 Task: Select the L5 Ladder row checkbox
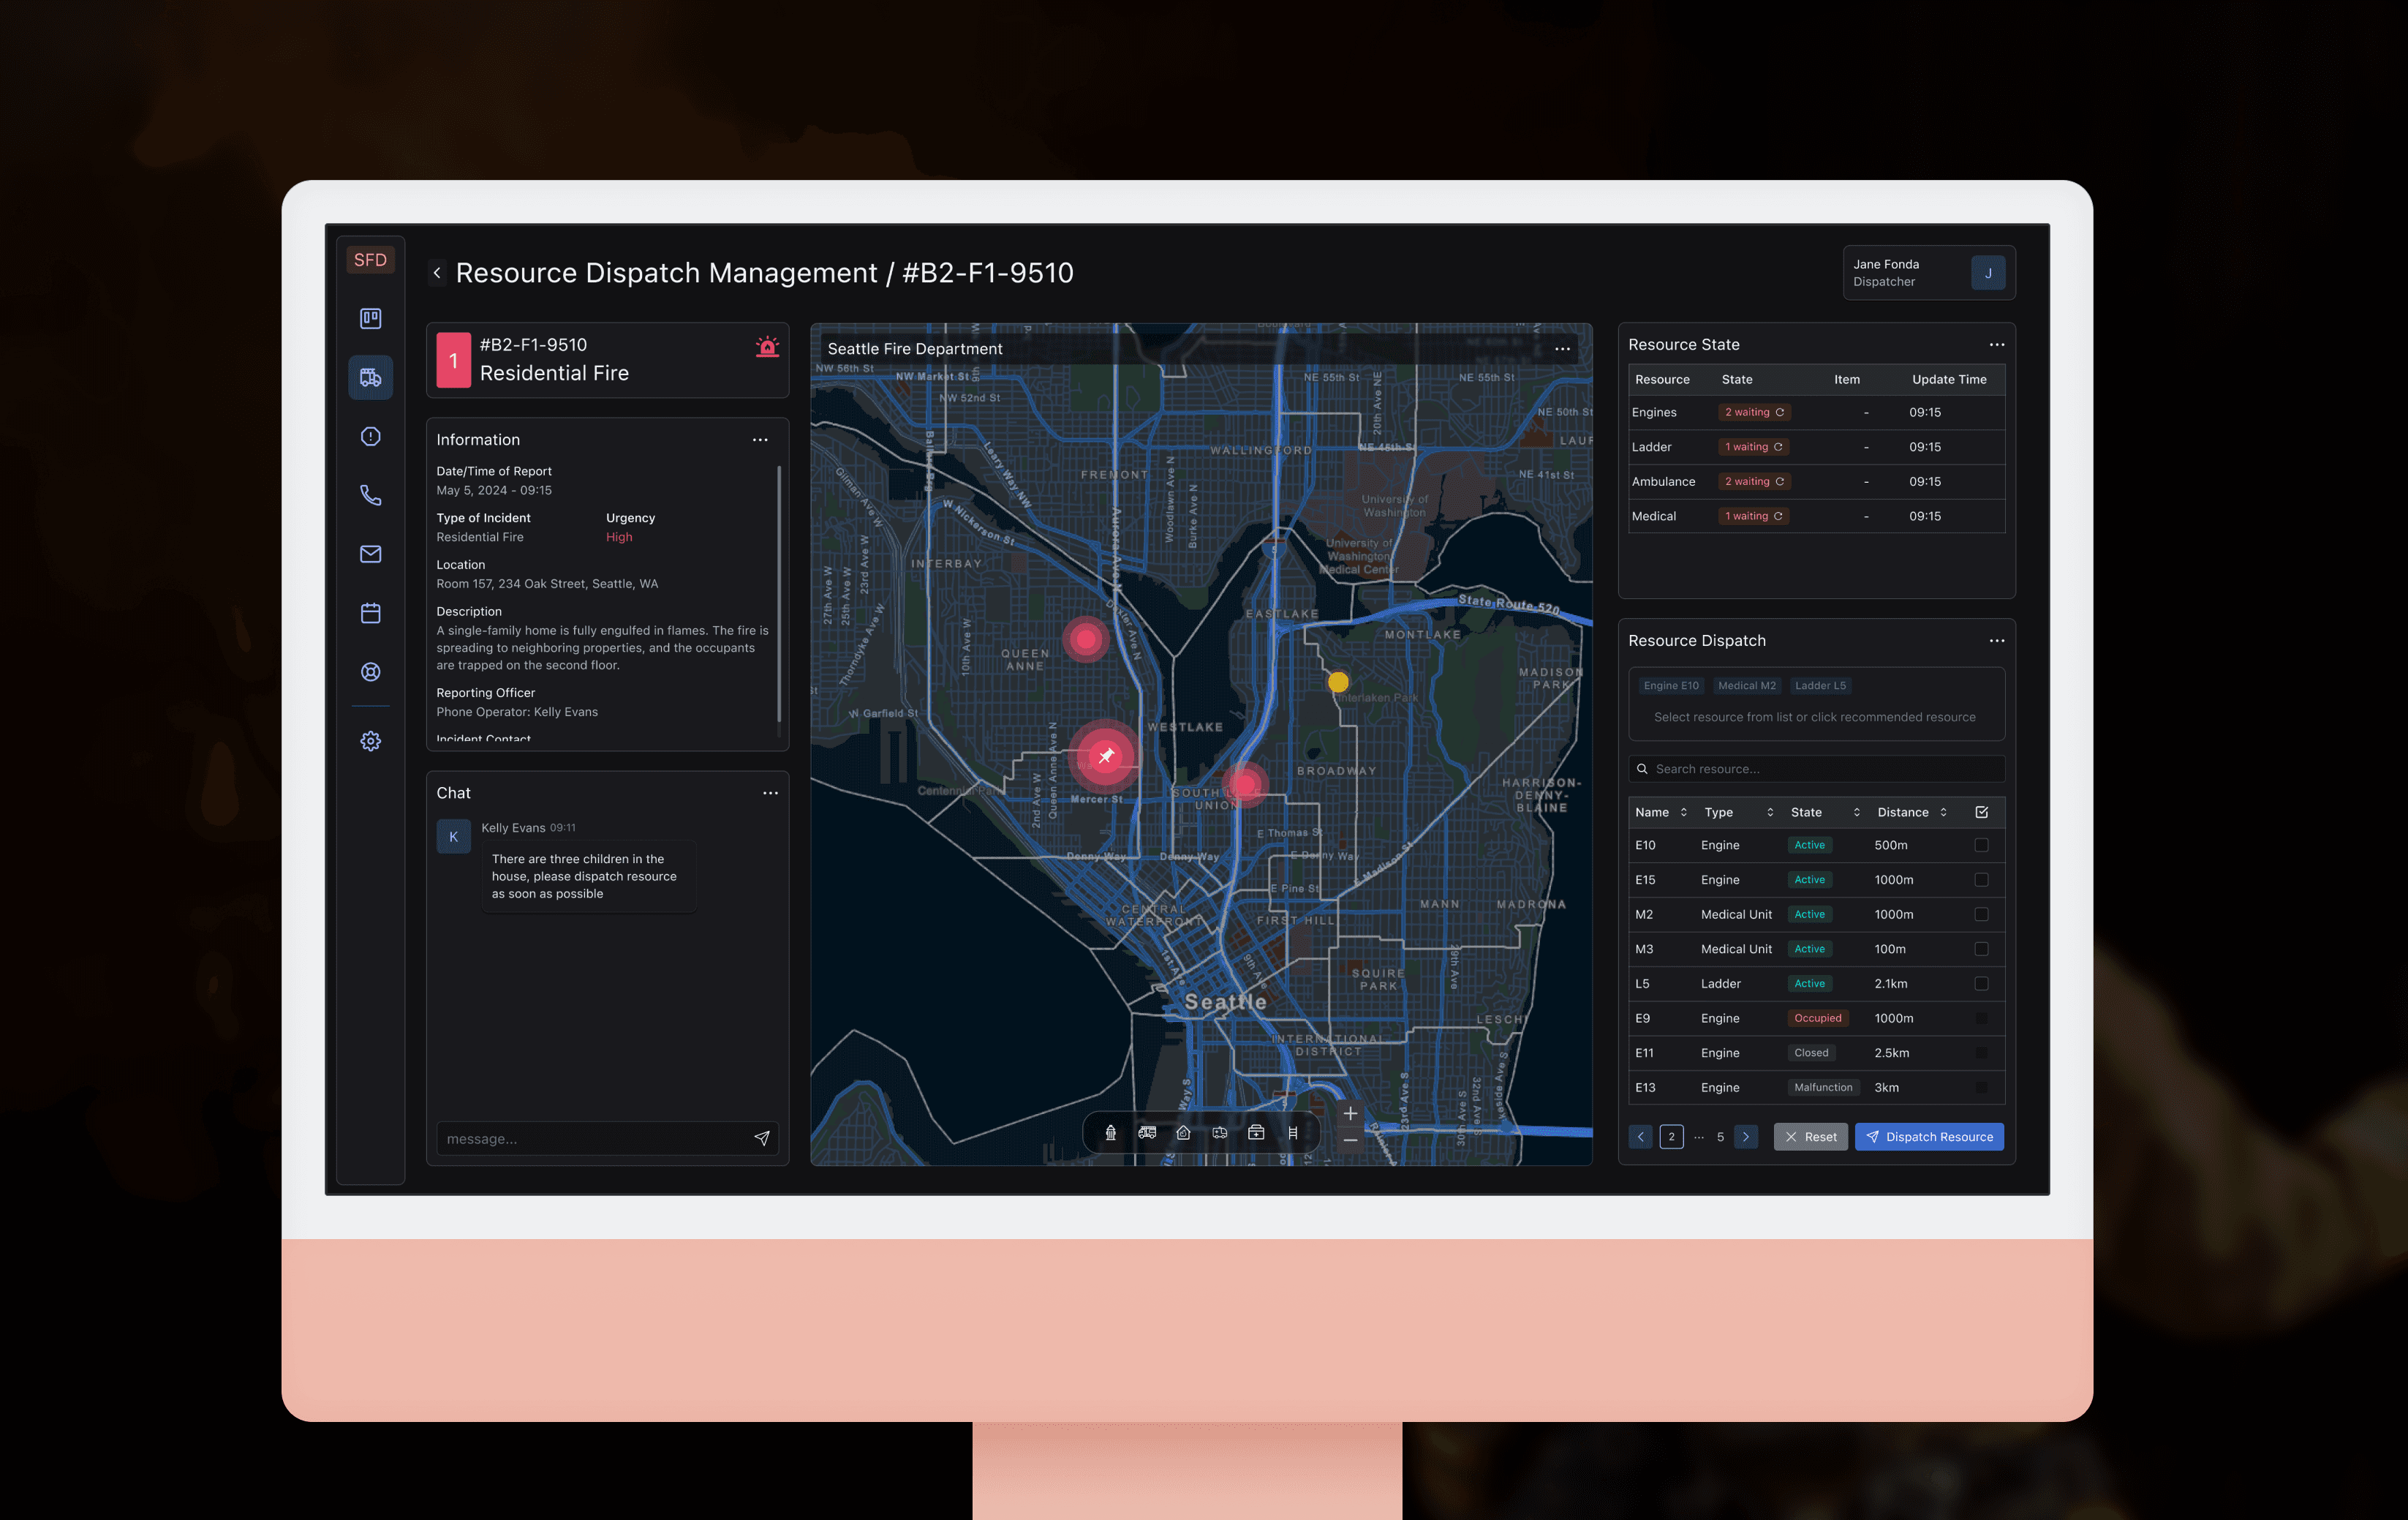(1981, 984)
